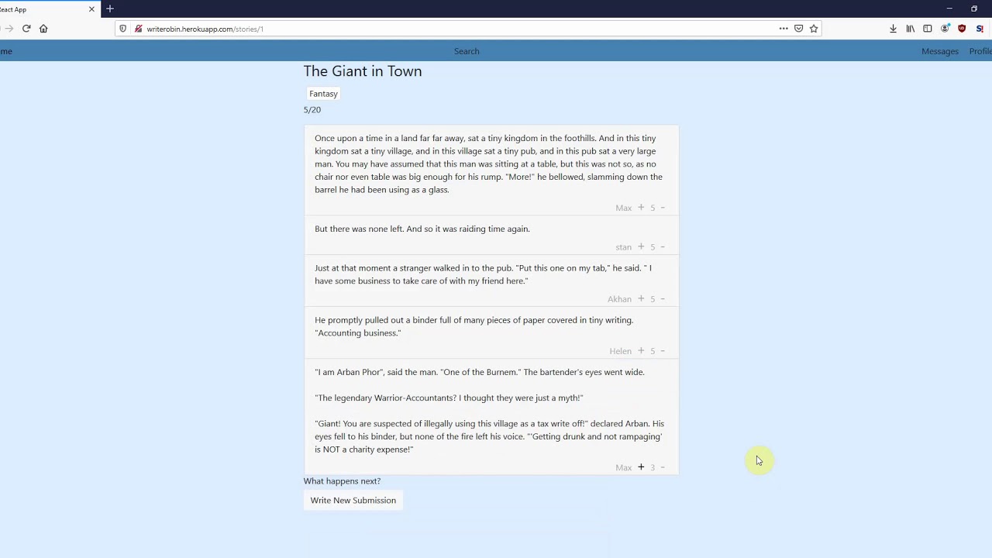The image size is (992, 558).
Task: Open Messages in the site navbar
Action: pos(940,51)
